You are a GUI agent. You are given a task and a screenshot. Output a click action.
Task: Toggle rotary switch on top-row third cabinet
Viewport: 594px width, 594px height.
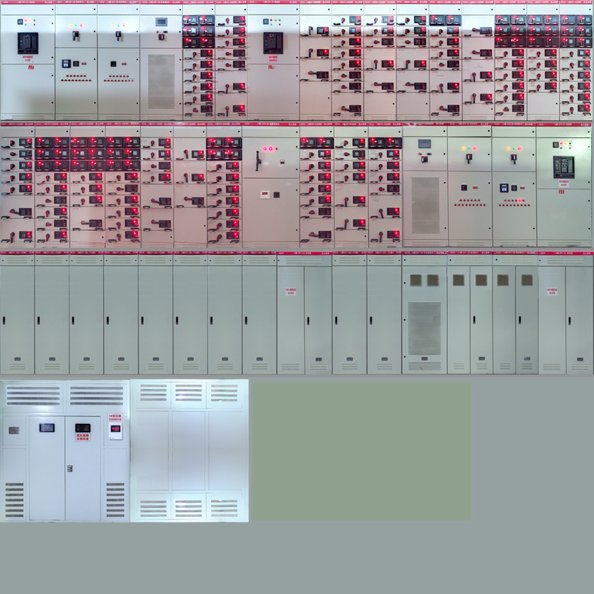118,35
